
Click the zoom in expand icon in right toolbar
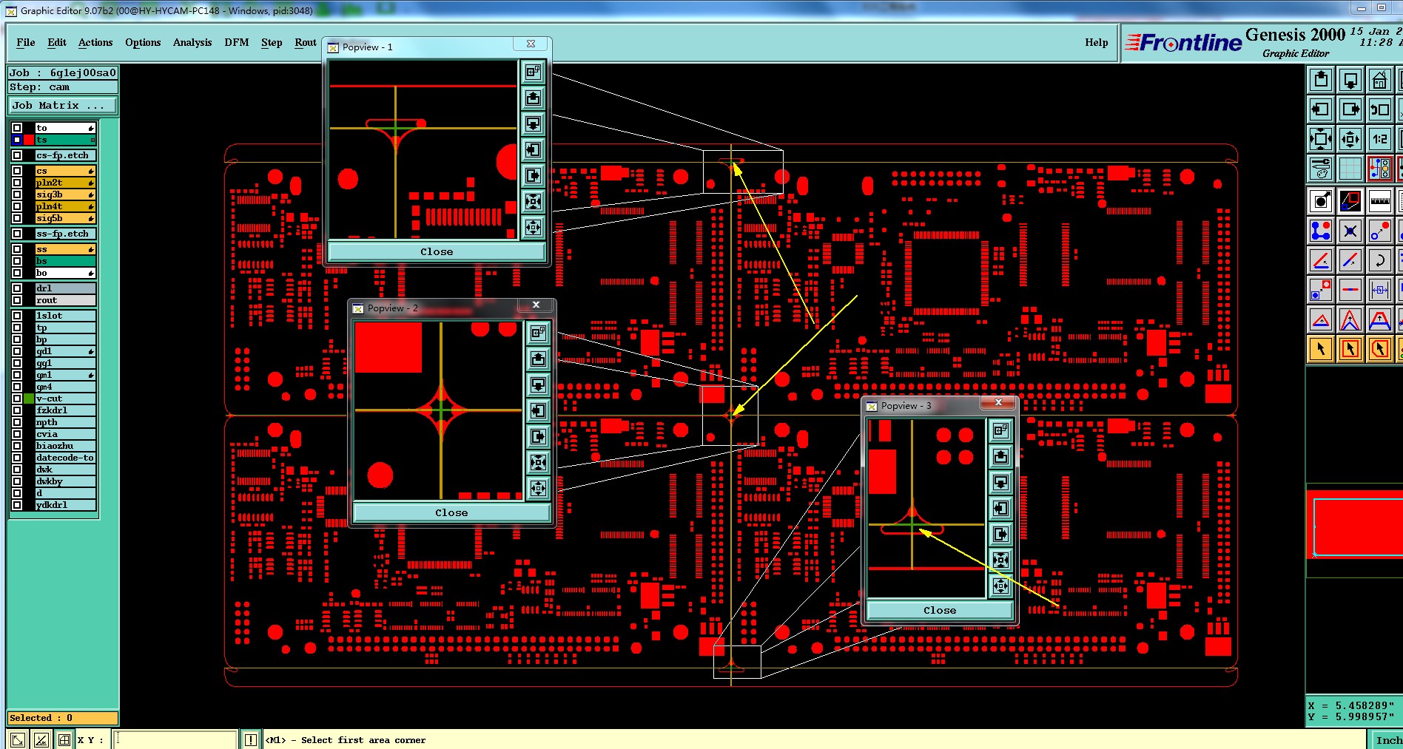[x=1321, y=139]
